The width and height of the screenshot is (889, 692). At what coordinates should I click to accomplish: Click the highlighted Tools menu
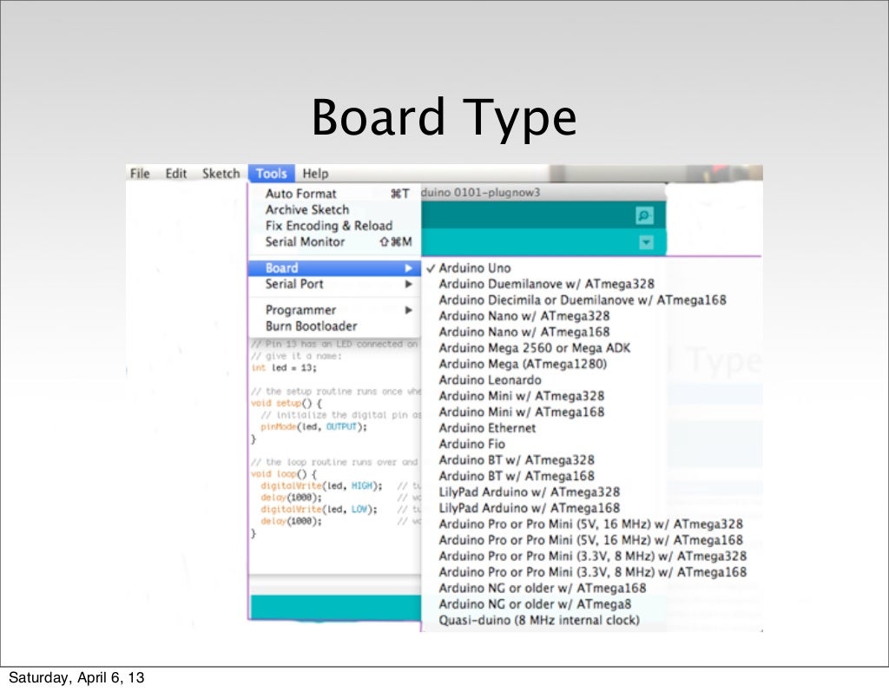pos(271,174)
